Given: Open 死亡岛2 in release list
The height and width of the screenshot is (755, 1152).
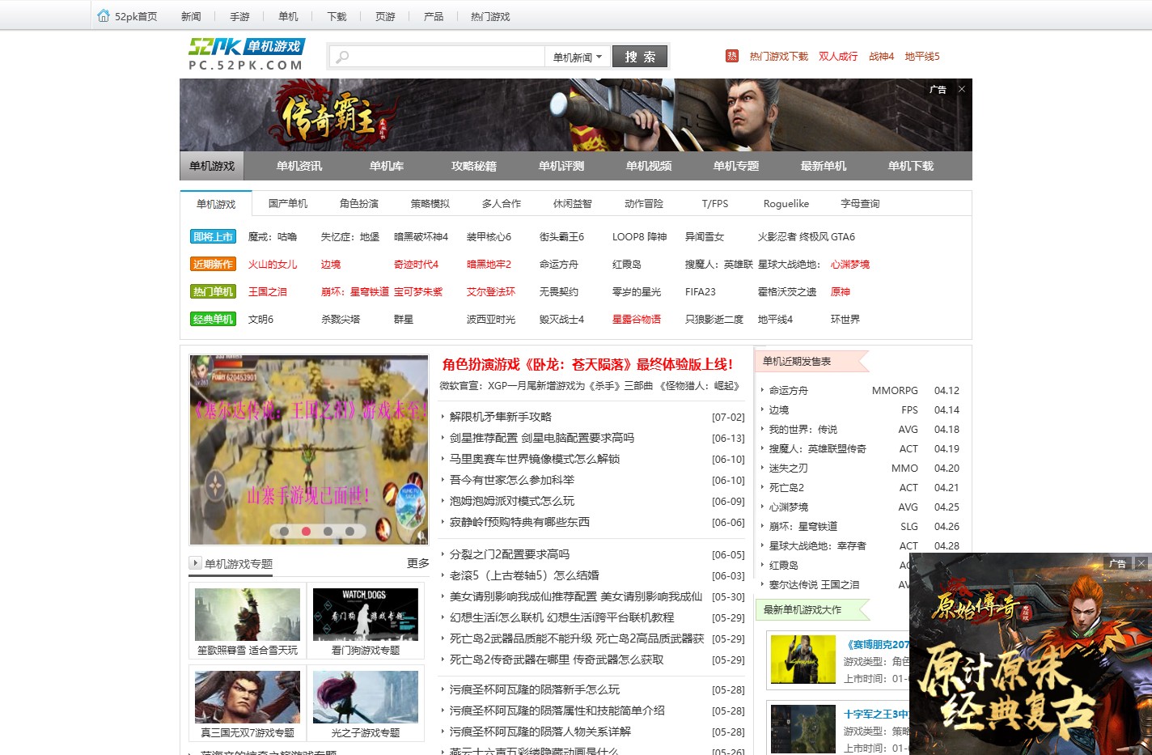Looking at the screenshot, I should 786,488.
